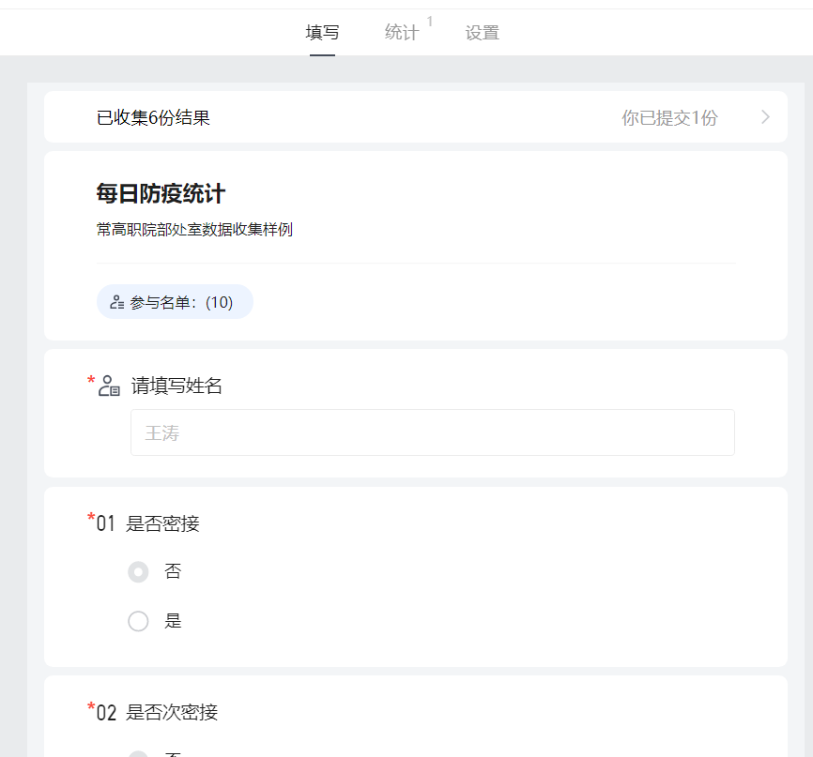Click the form title 每日防疫统计
This screenshot has height=757, width=813.
[161, 191]
